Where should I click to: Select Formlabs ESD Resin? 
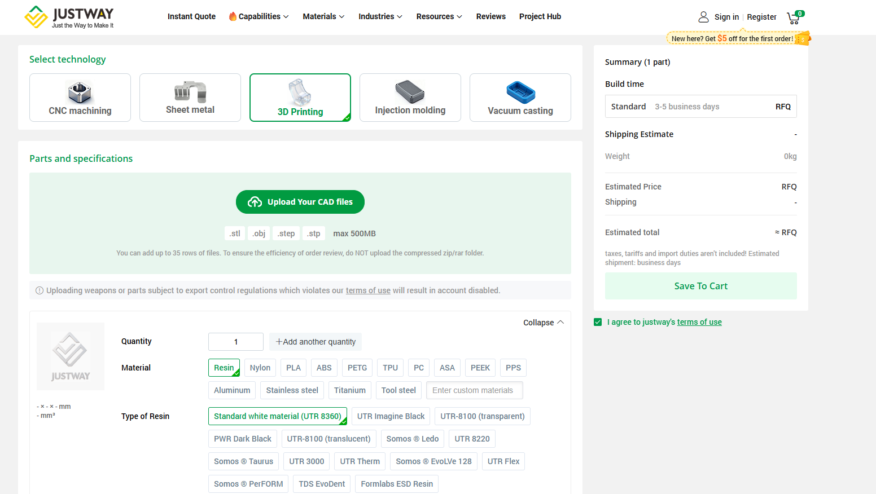coord(397,484)
